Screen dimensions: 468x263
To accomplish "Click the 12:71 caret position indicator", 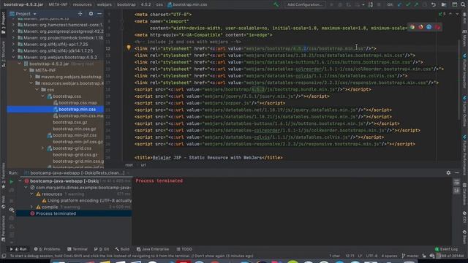I will [x=350, y=256].
